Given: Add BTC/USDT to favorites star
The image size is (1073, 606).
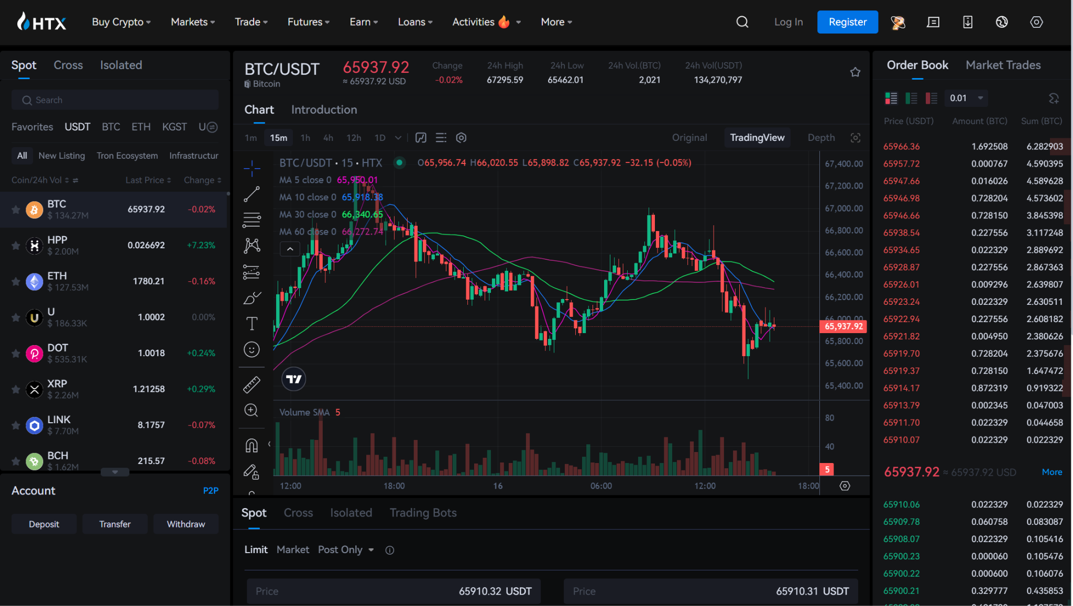Looking at the screenshot, I should tap(855, 72).
